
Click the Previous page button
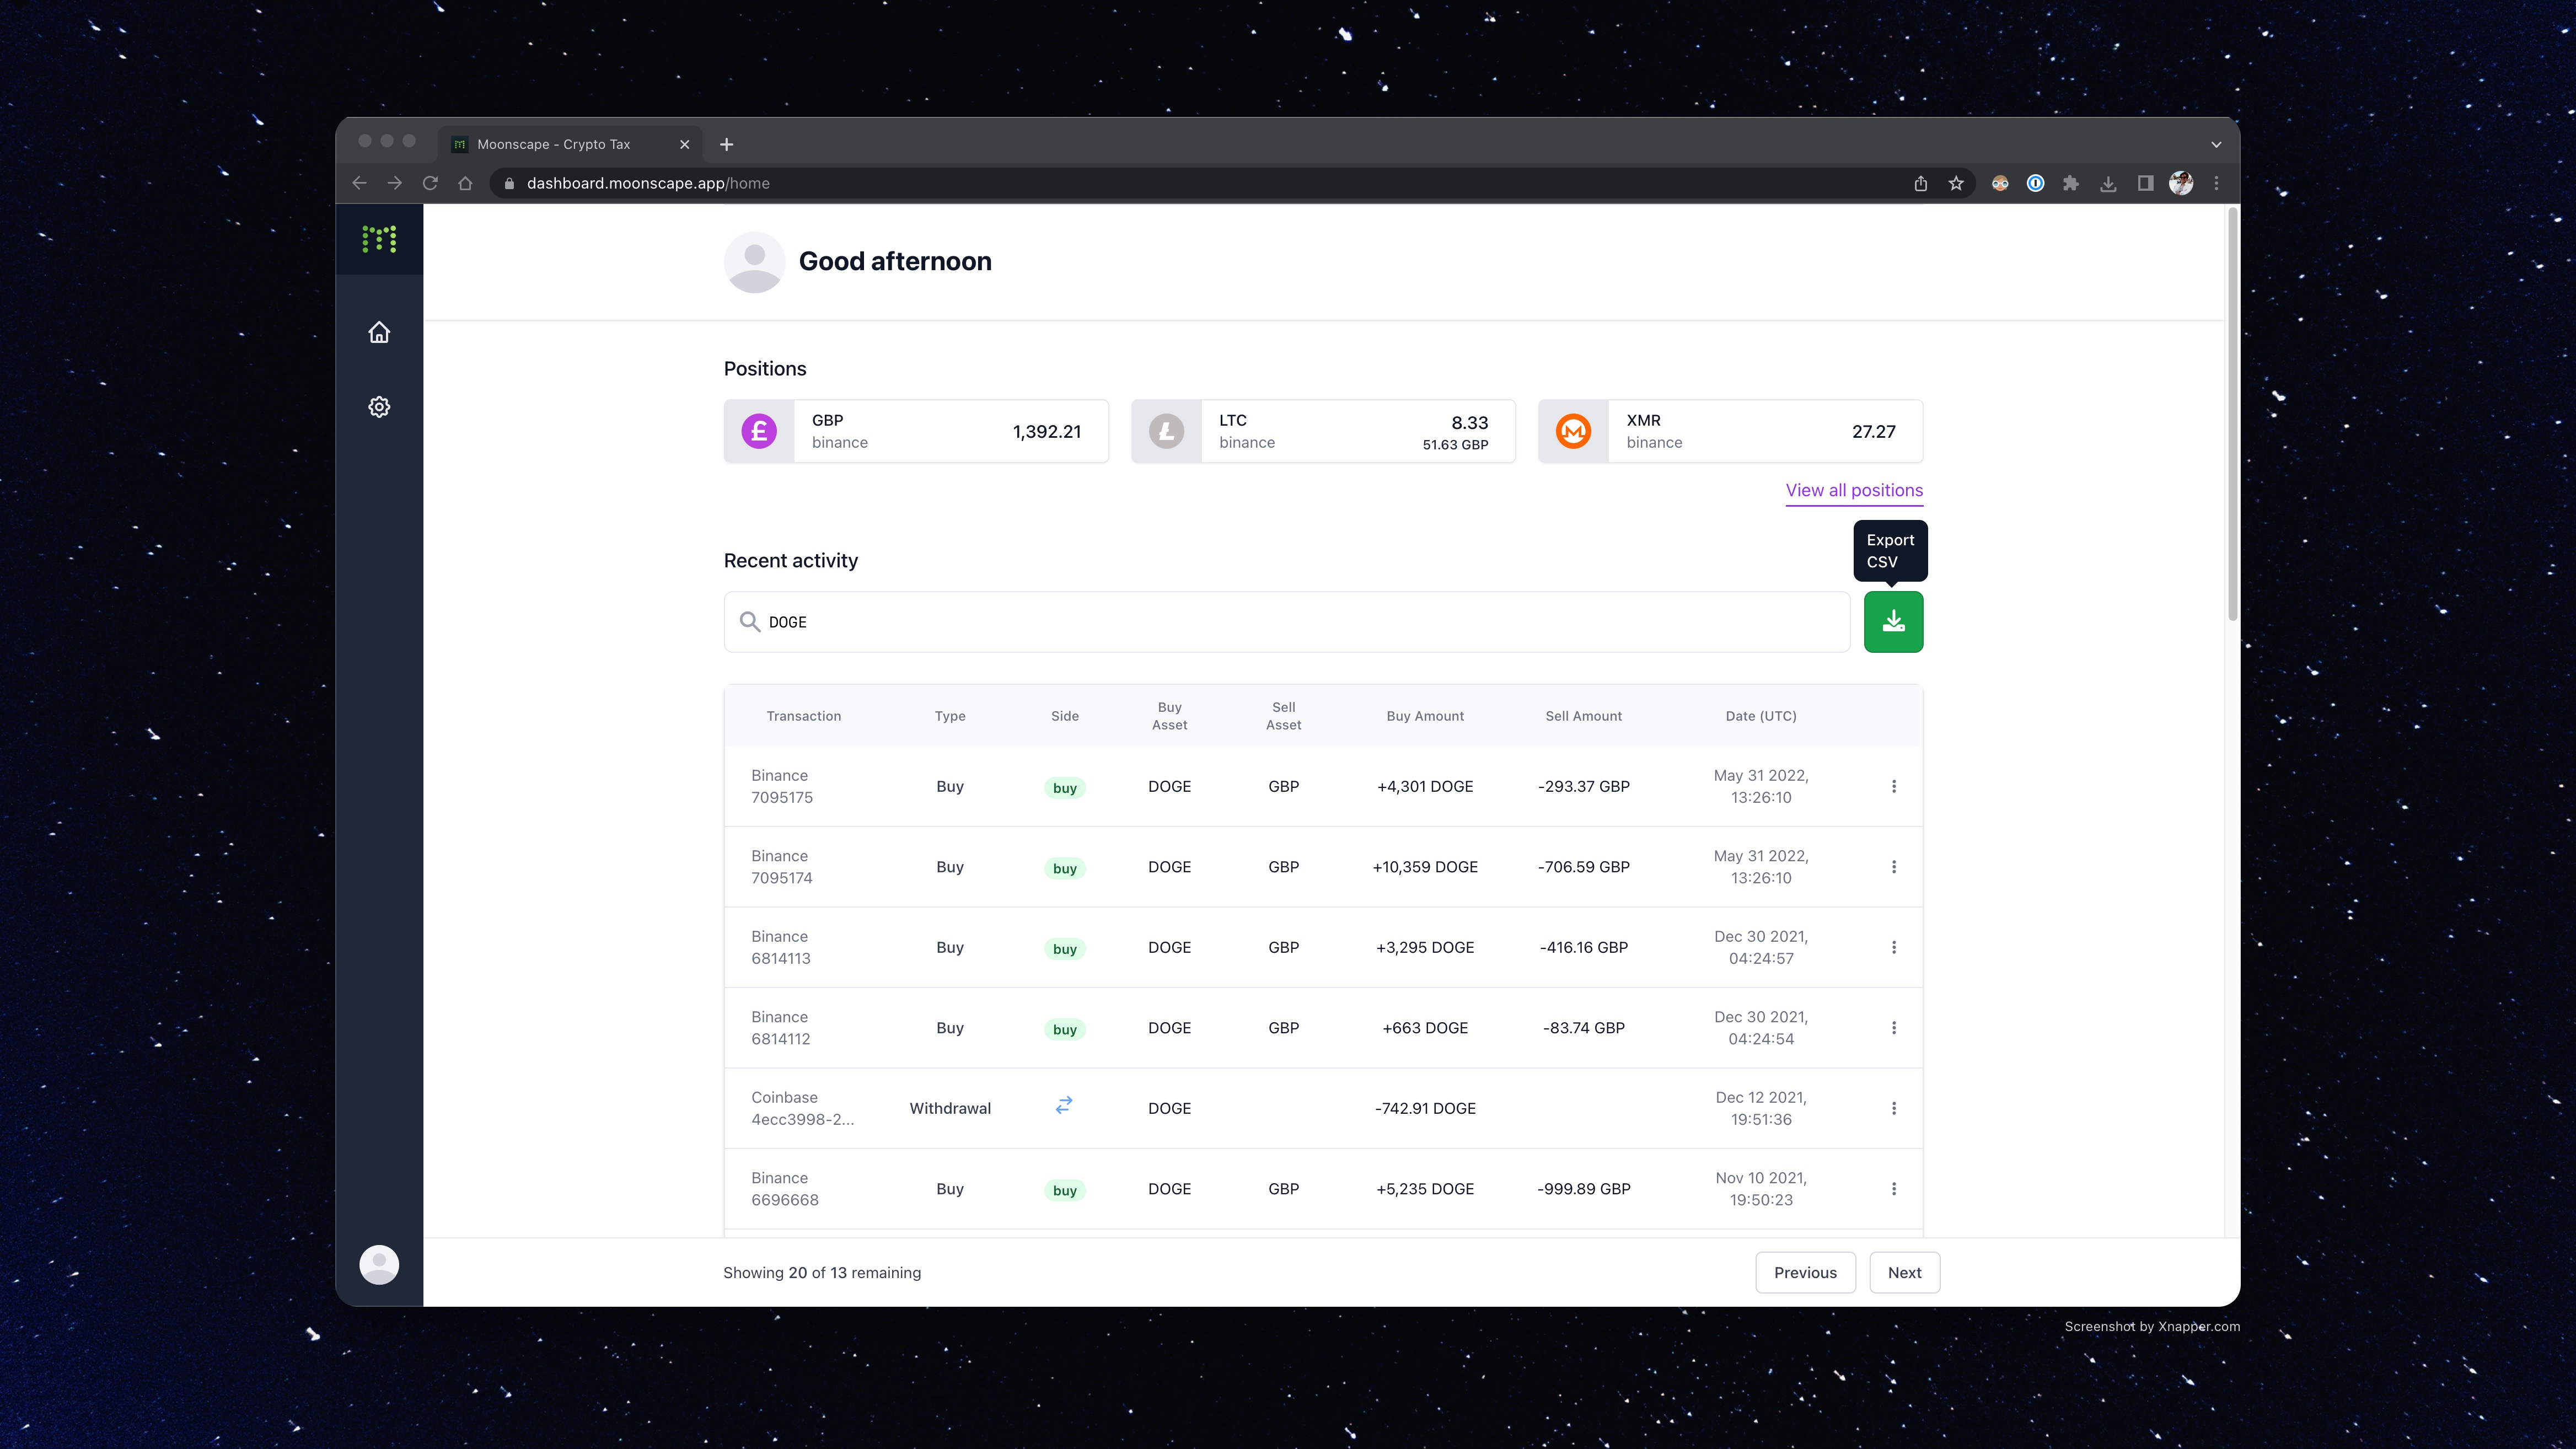point(1805,1272)
